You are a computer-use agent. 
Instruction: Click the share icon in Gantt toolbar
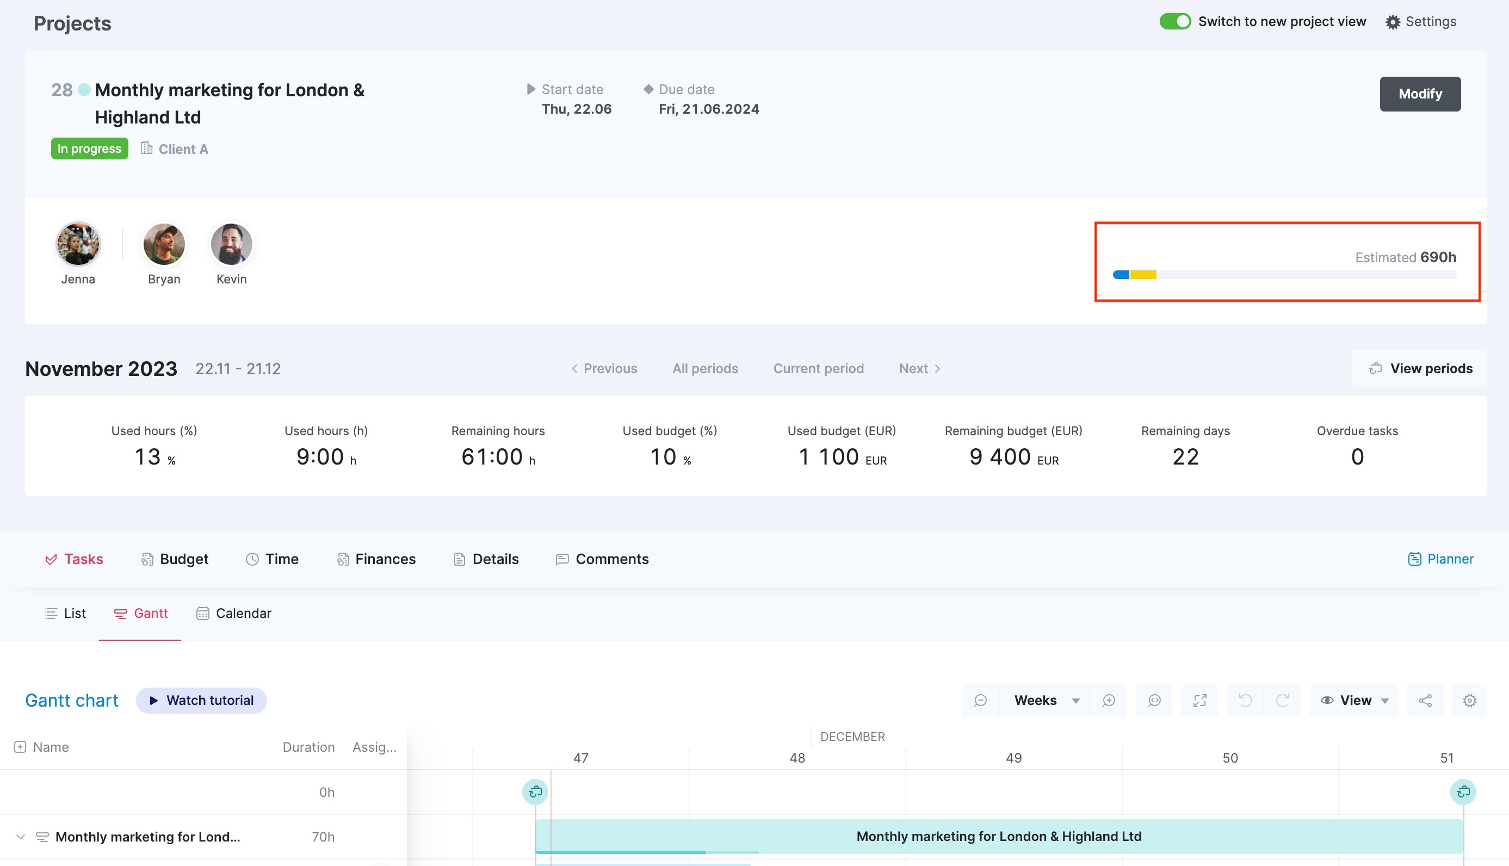[x=1425, y=700]
